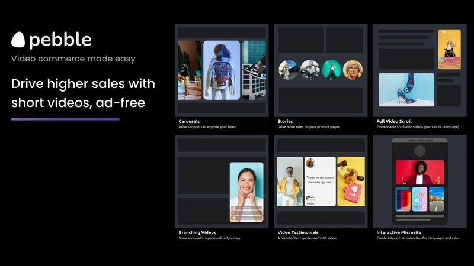This screenshot has width=474, height=266.
Task: Click the pebble brand name text
Action: point(60,40)
